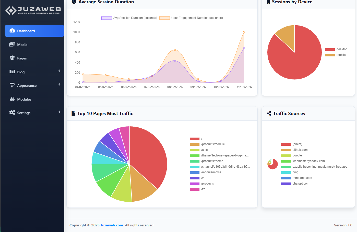Screen dimensions: 357x232
Task: Toggle User Engagement Duration legend series
Action: coord(191,18)
